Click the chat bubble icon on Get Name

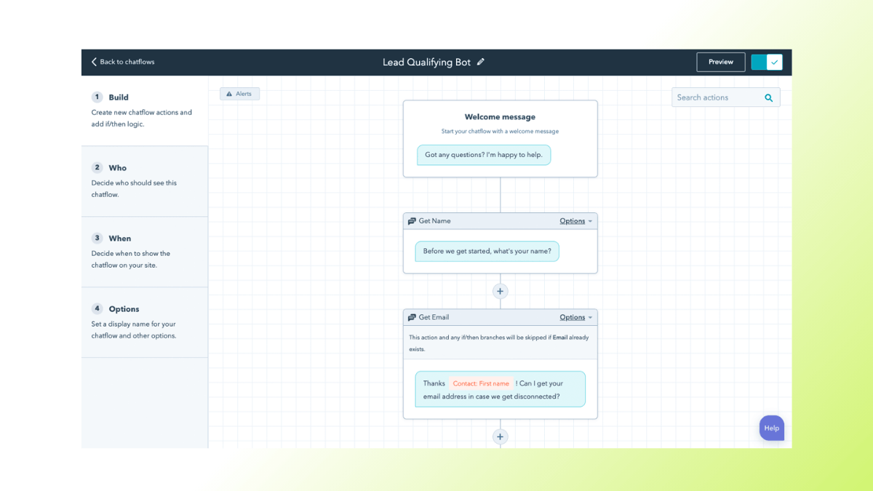tap(413, 220)
